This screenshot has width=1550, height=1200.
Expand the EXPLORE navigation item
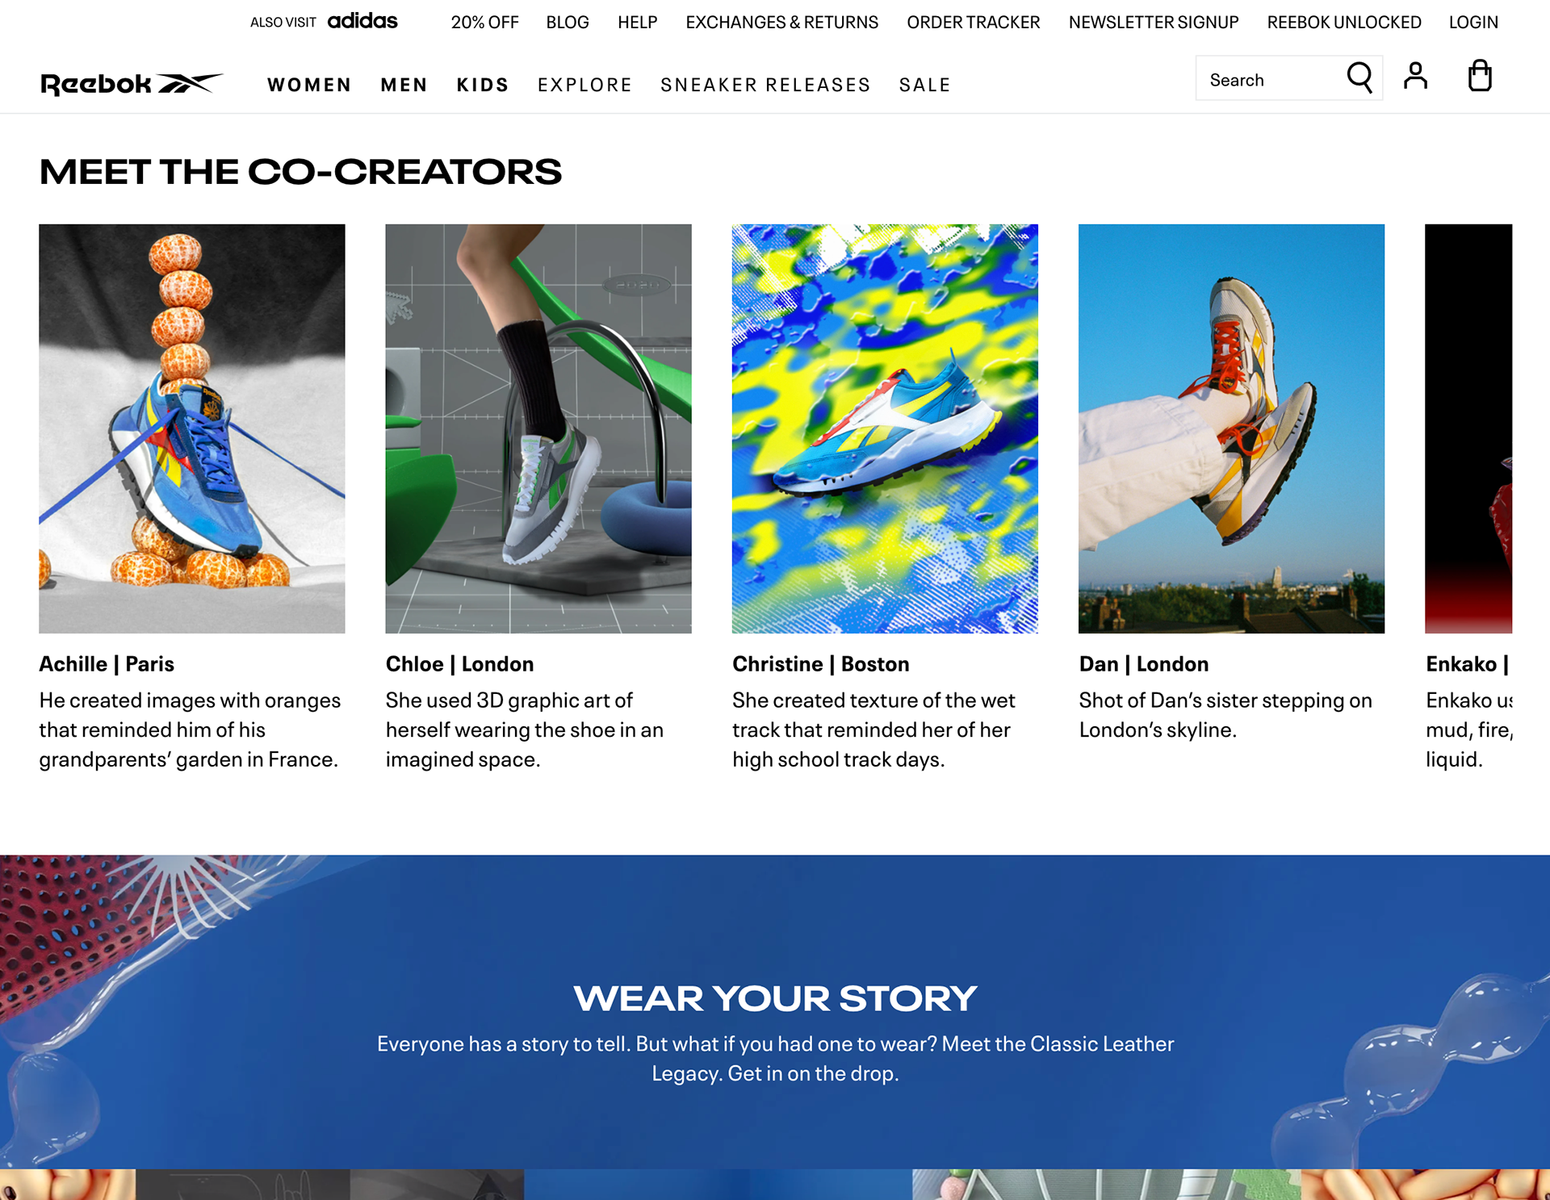[x=584, y=85]
